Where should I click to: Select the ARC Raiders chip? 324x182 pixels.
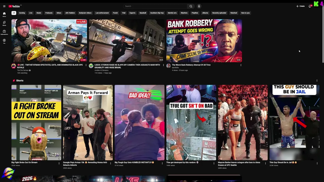pyautogui.click(x=70, y=13)
